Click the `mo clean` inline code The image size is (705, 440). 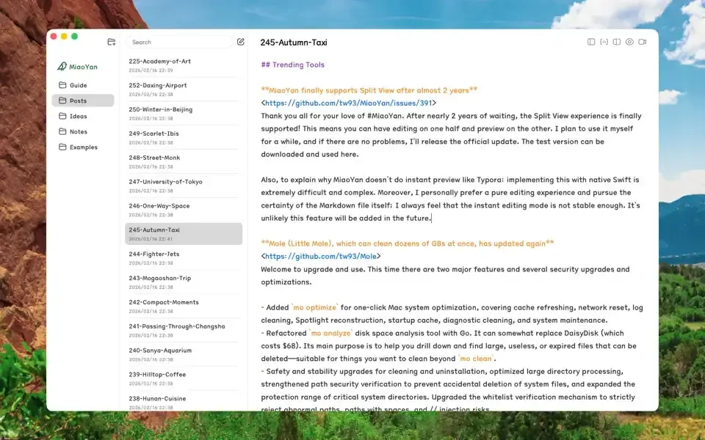[476, 359]
